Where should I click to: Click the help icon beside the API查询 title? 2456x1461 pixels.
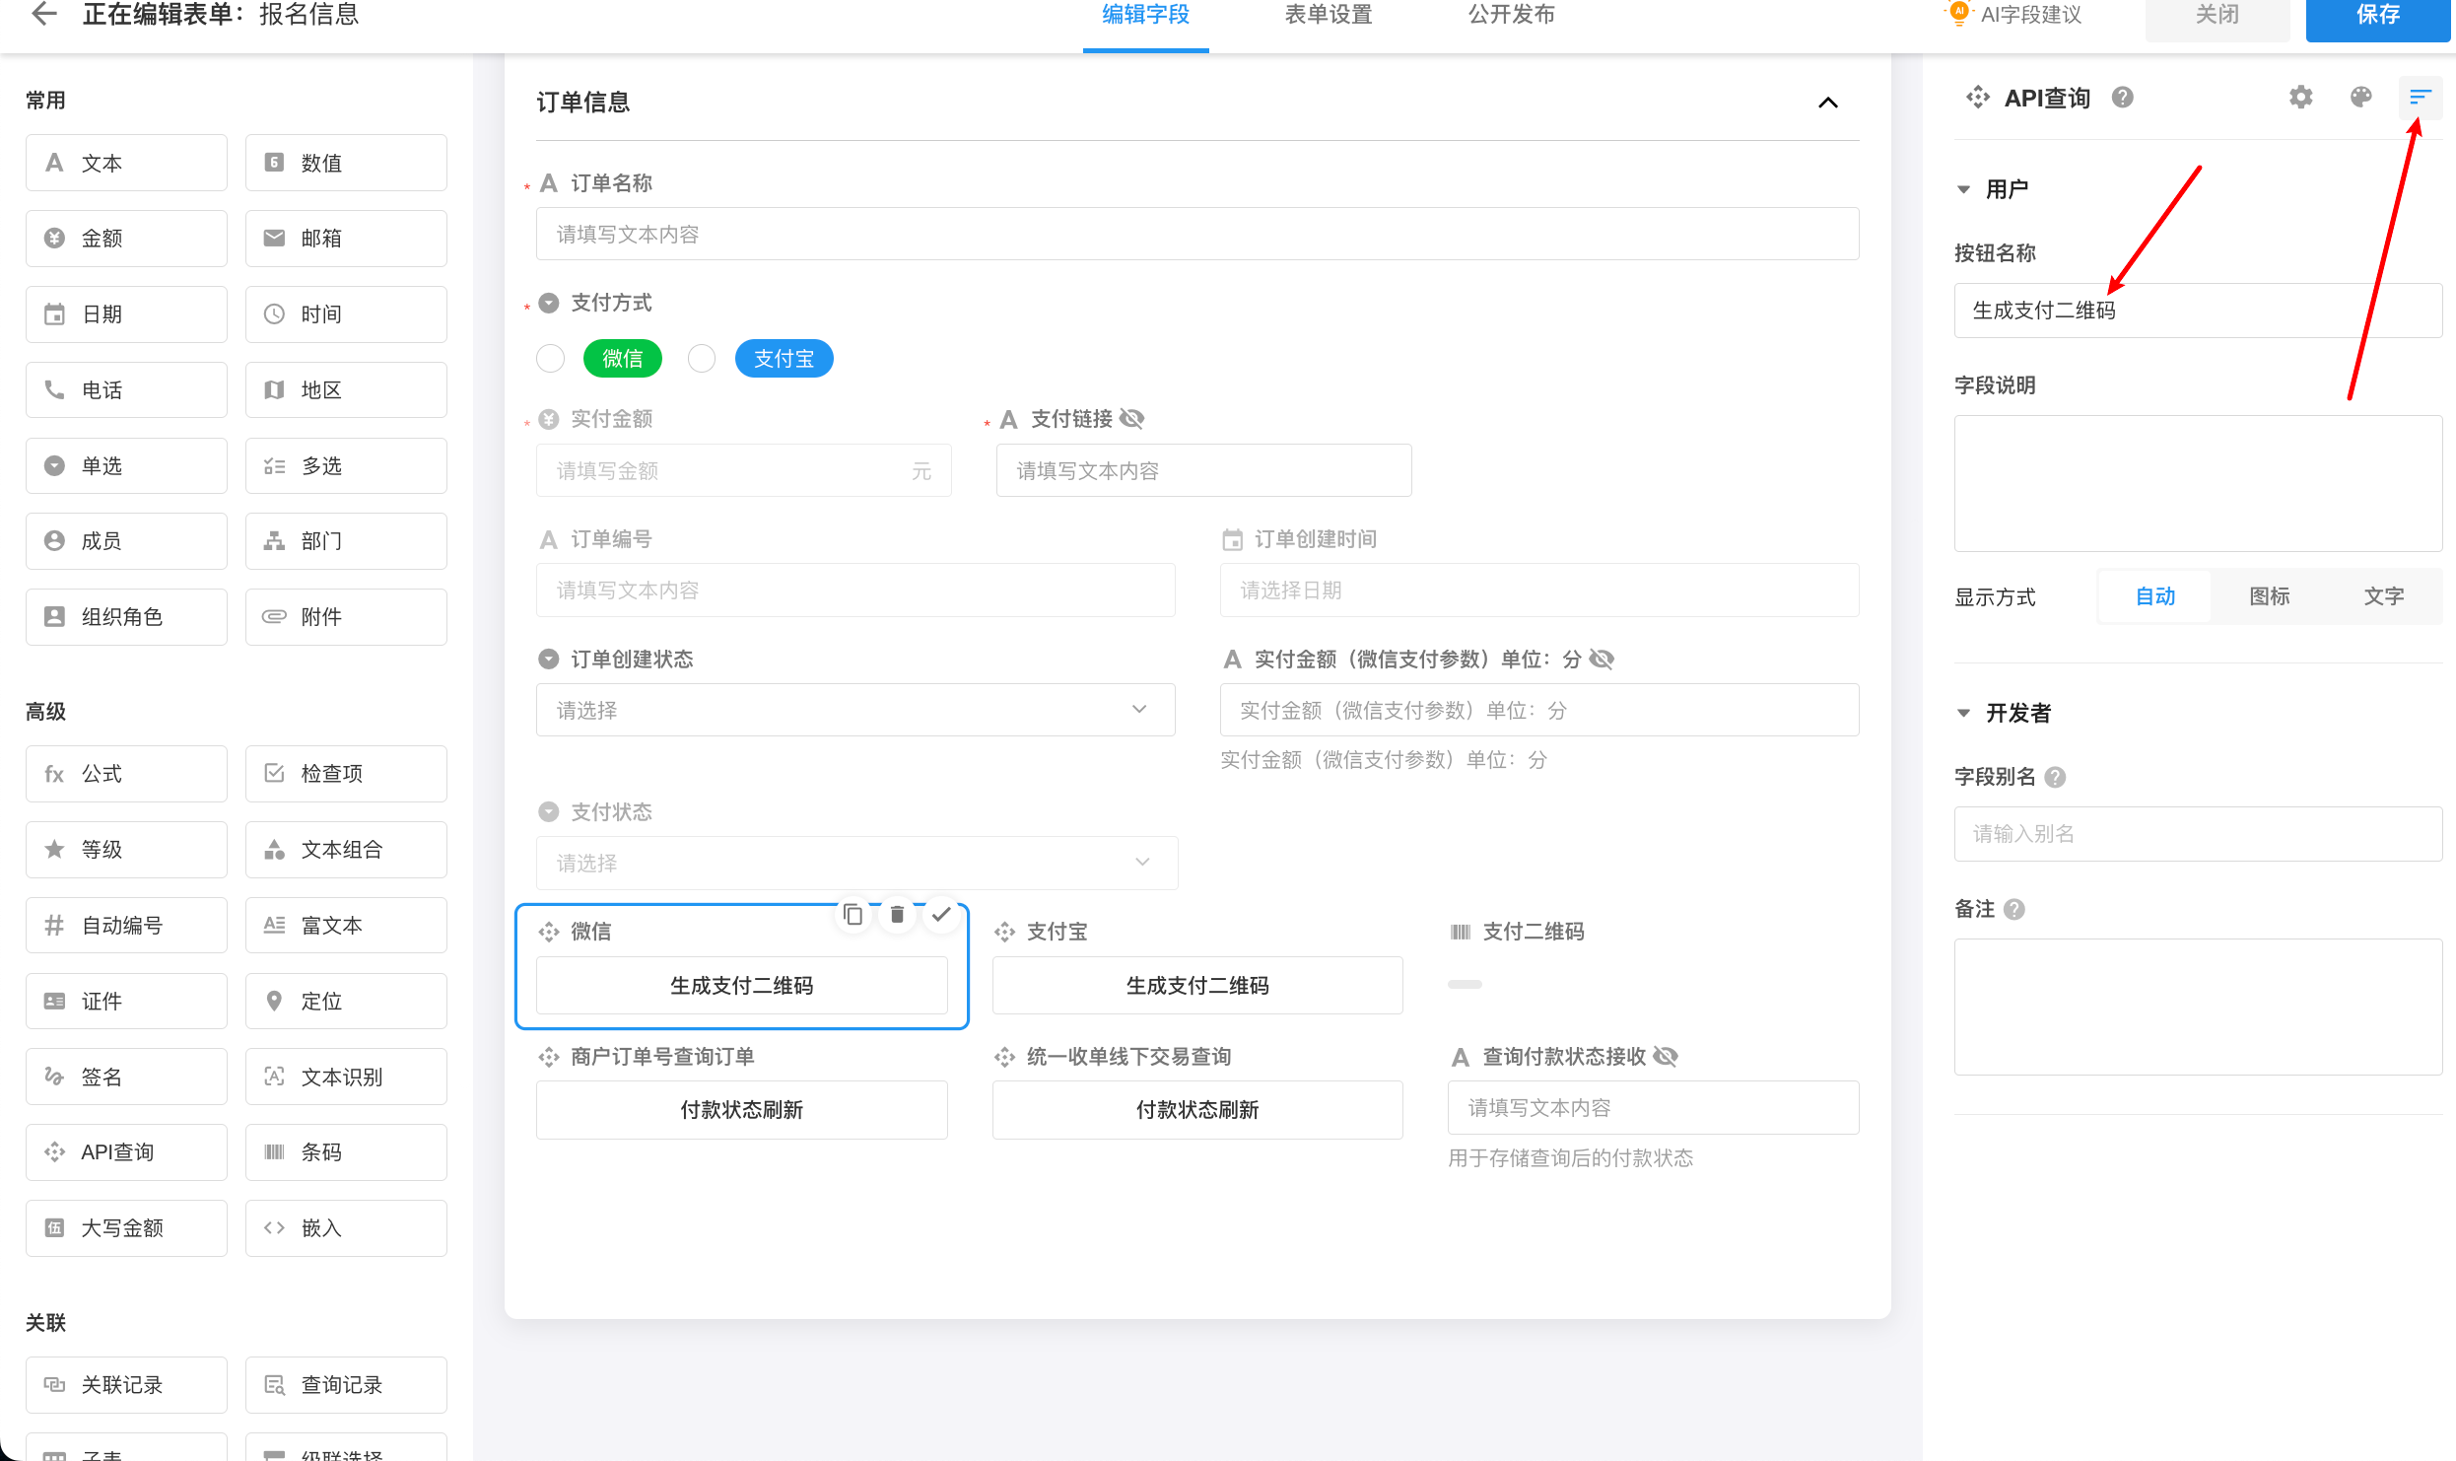pos(2123,98)
